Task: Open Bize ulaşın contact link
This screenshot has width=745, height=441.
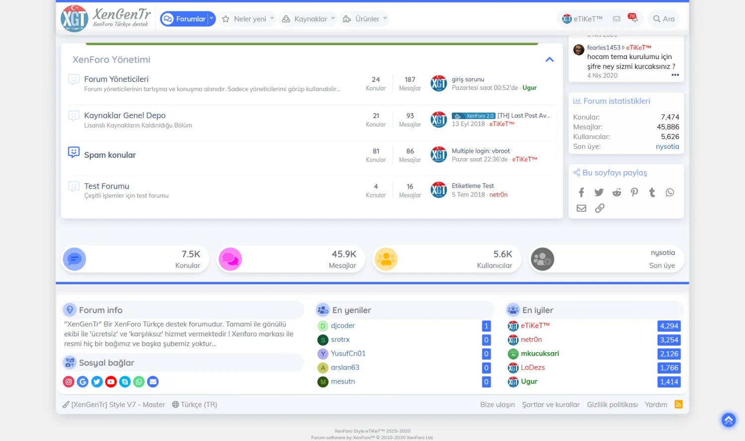Action: pyautogui.click(x=498, y=404)
